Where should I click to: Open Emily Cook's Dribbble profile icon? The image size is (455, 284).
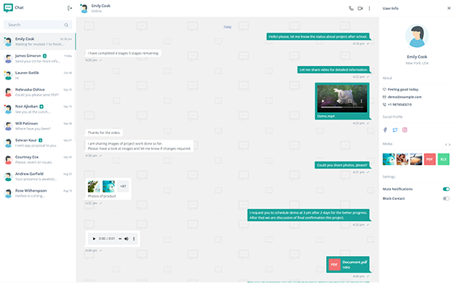[x=405, y=130]
